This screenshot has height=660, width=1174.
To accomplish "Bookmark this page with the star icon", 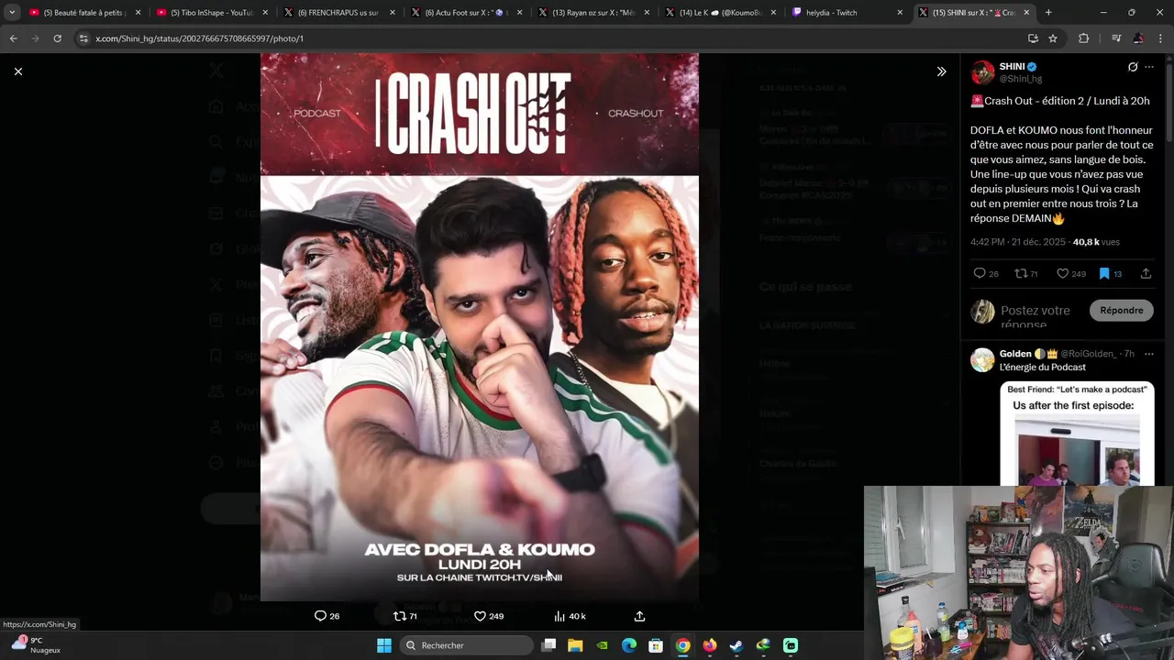I will [x=1053, y=38].
